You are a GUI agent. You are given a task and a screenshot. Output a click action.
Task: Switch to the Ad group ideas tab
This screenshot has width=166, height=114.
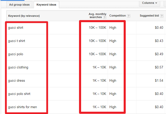pos(19,5)
